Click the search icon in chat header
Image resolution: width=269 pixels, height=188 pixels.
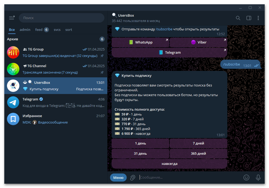point(238,18)
